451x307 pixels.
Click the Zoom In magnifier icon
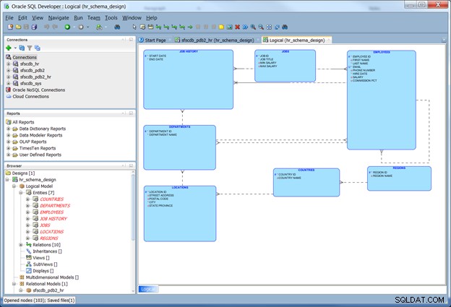(x=253, y=27)
